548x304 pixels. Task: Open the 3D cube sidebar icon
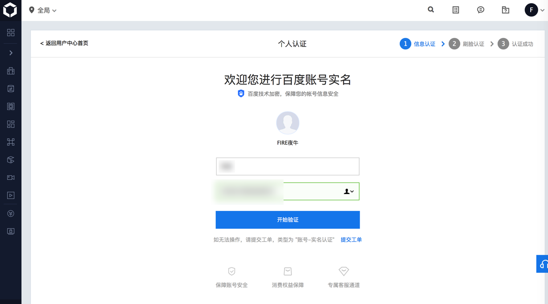coord(11,160)
